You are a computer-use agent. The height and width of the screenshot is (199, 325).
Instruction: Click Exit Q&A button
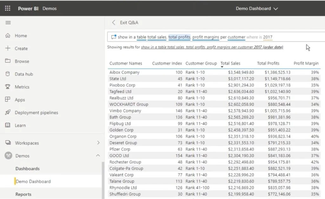click(129, 23)
